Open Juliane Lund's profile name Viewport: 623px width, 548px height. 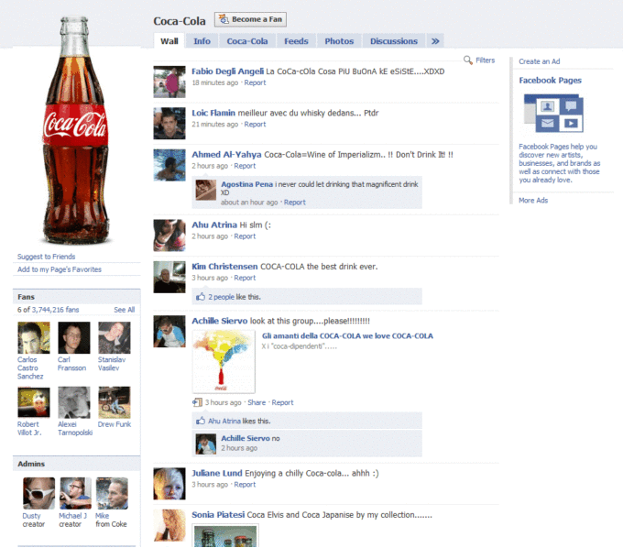click(x=217, y=473)
